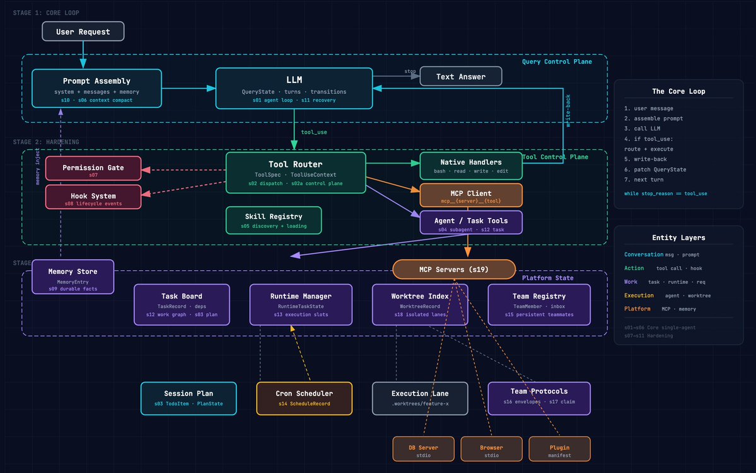This screenshot has height=473, width=756.
Task: Open the Cron Scheduler node
Action: (304, 398)
